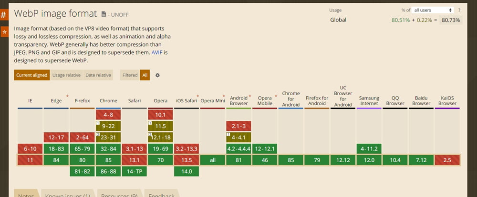
Task: Open the settings gear icon
Action: point(157,75)
